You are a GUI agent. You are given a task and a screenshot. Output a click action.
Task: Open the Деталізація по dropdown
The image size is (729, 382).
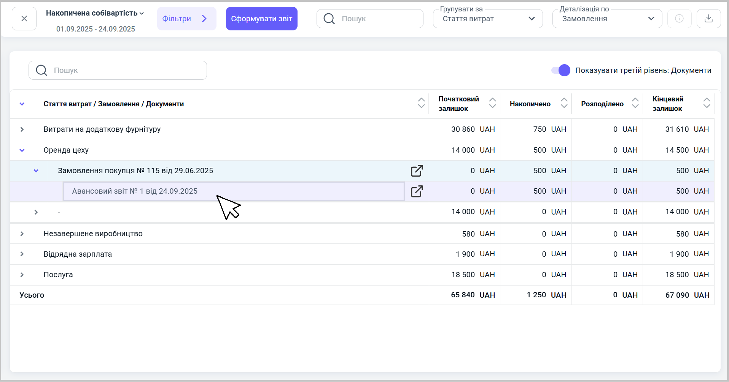click(607, 19)
